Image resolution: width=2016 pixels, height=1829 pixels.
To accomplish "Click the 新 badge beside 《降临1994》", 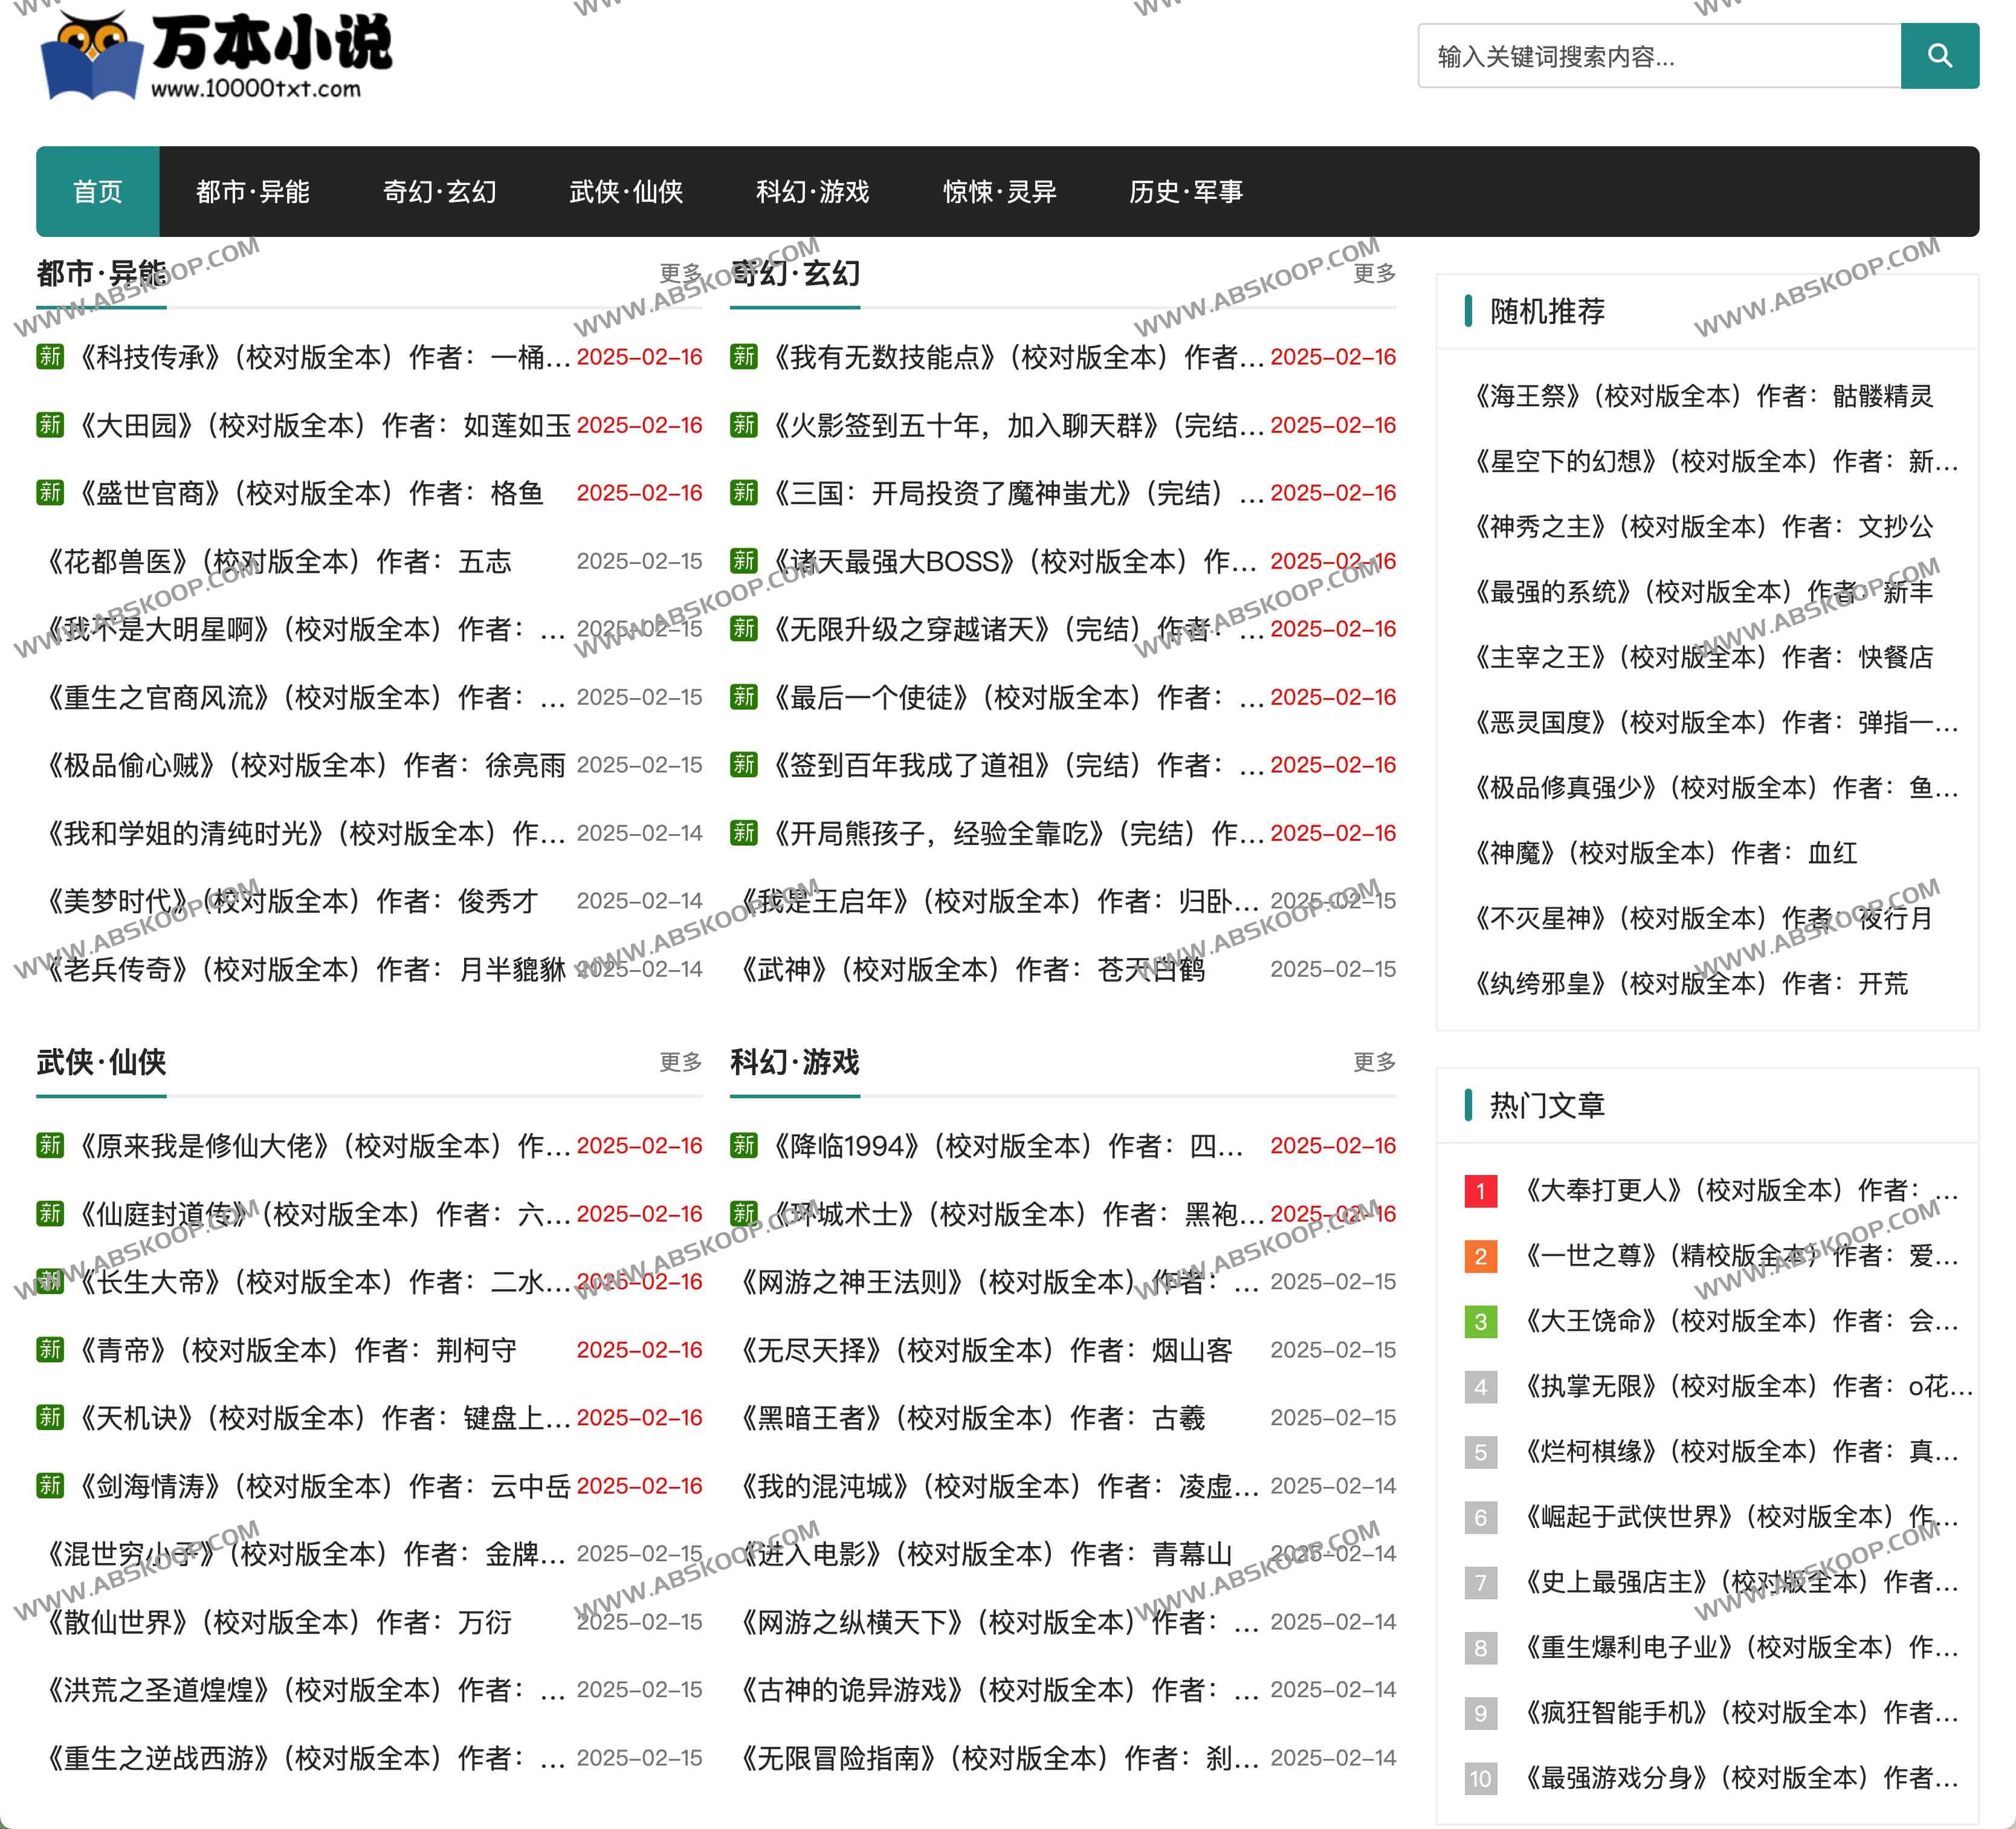I will click(x=743, y=1145).
